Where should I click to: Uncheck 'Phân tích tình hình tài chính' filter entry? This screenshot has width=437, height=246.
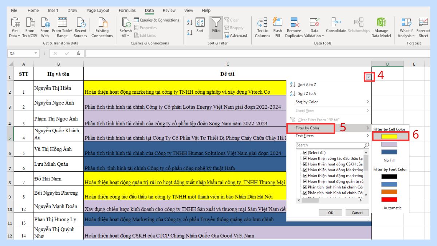305,187
